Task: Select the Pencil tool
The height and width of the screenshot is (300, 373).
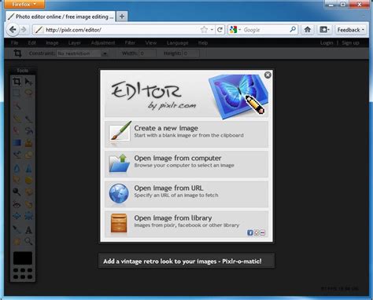Action: (17, 119)
